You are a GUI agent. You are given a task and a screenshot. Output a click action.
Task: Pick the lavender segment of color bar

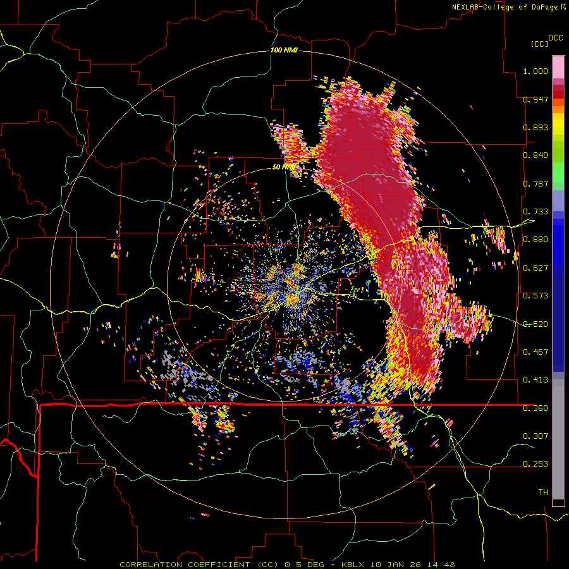(558, 200)
